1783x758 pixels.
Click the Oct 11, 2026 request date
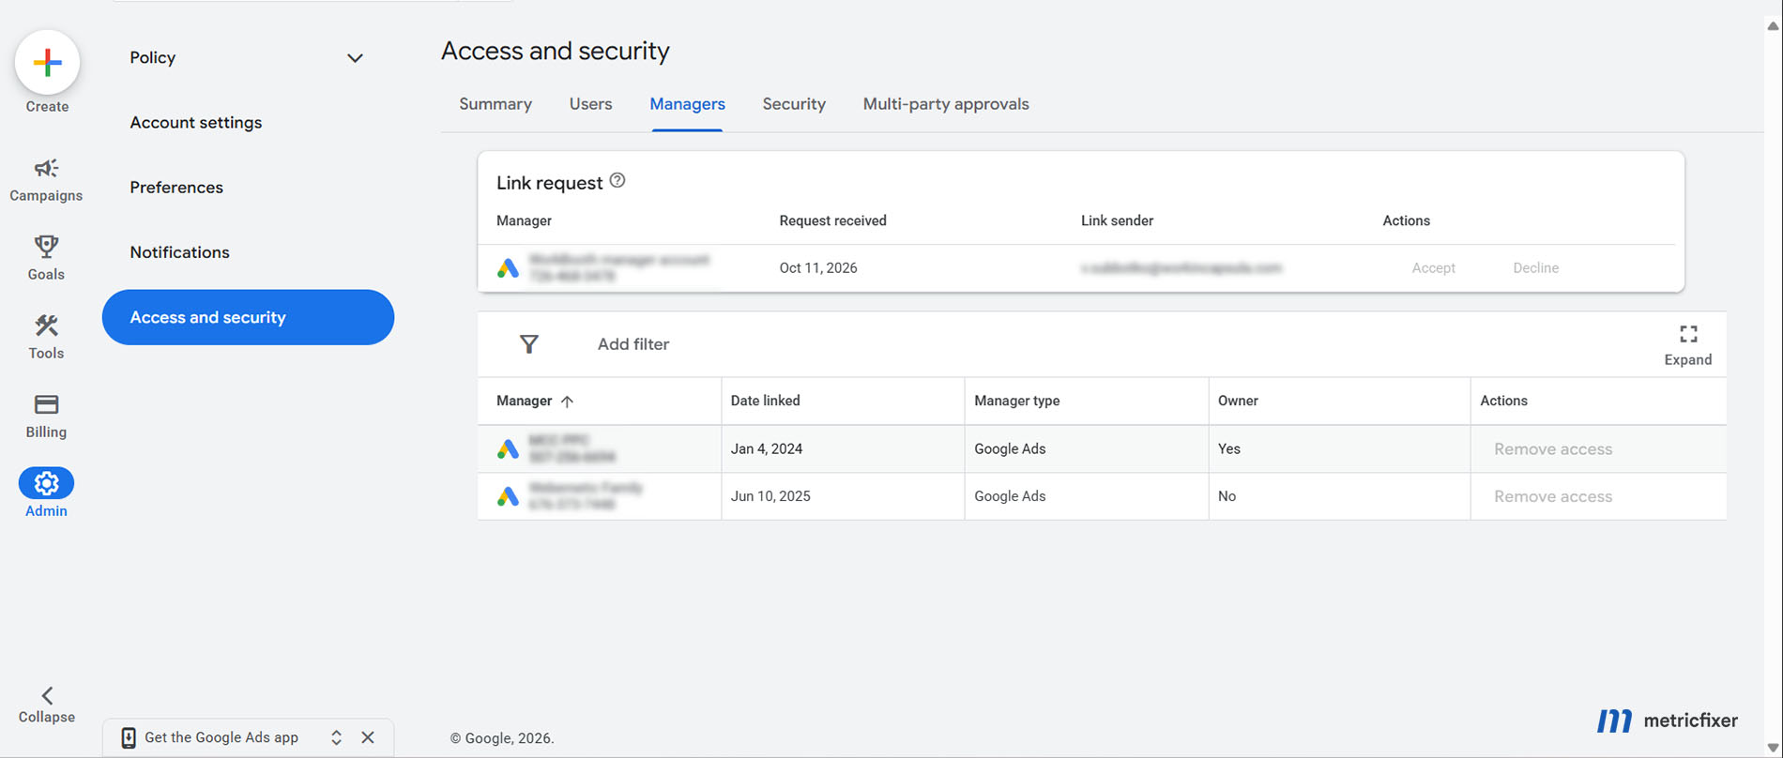818,268
